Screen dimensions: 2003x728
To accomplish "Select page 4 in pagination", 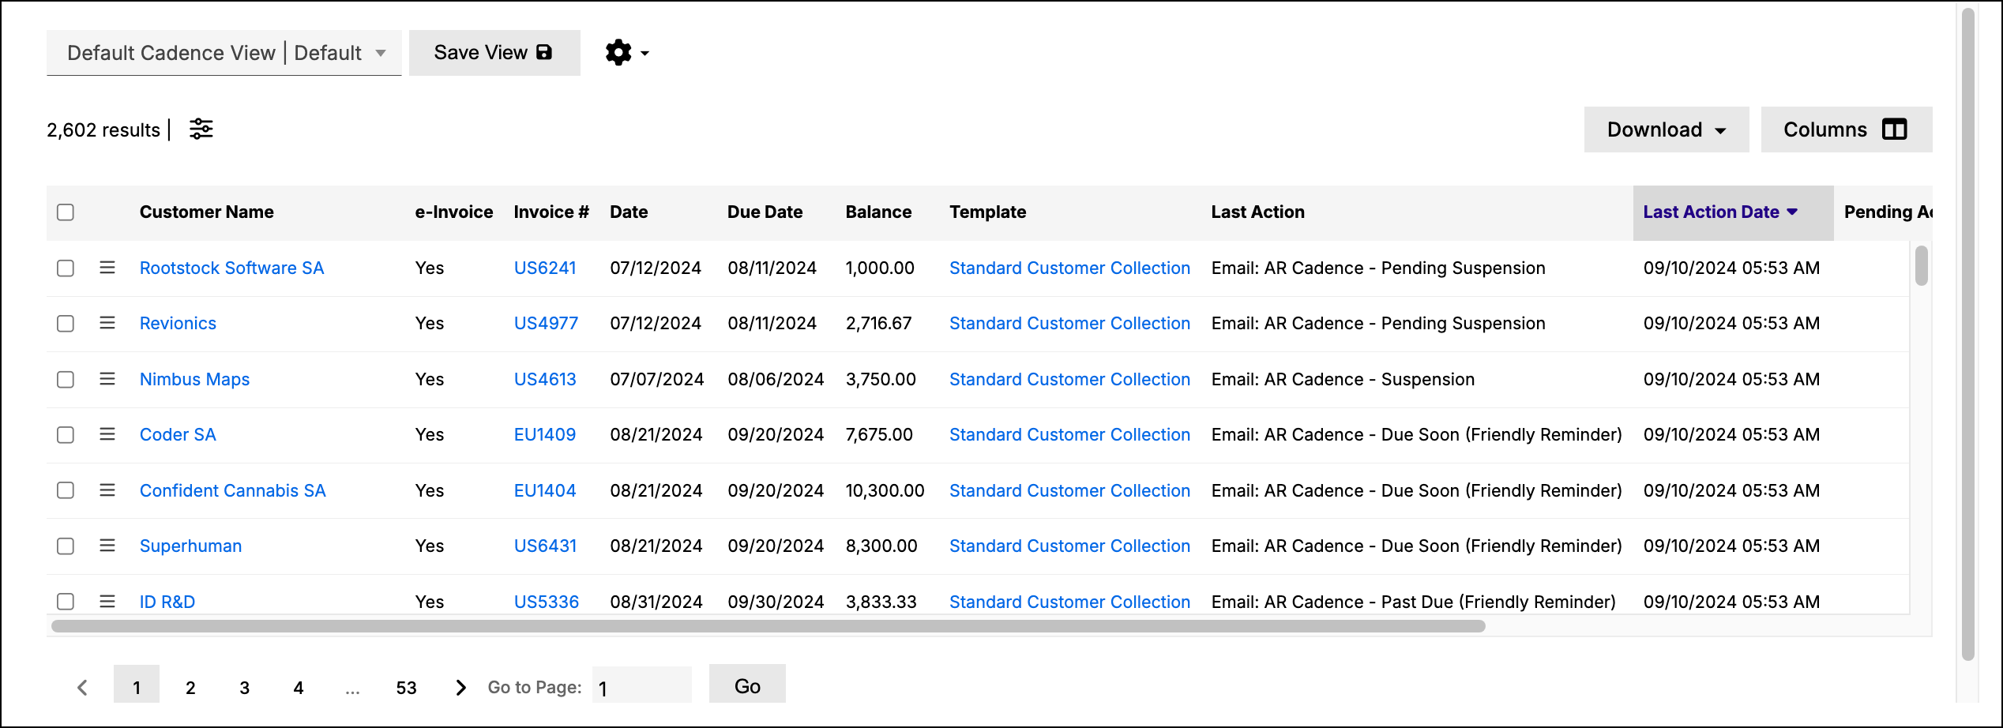I will (x=299, y=687).
